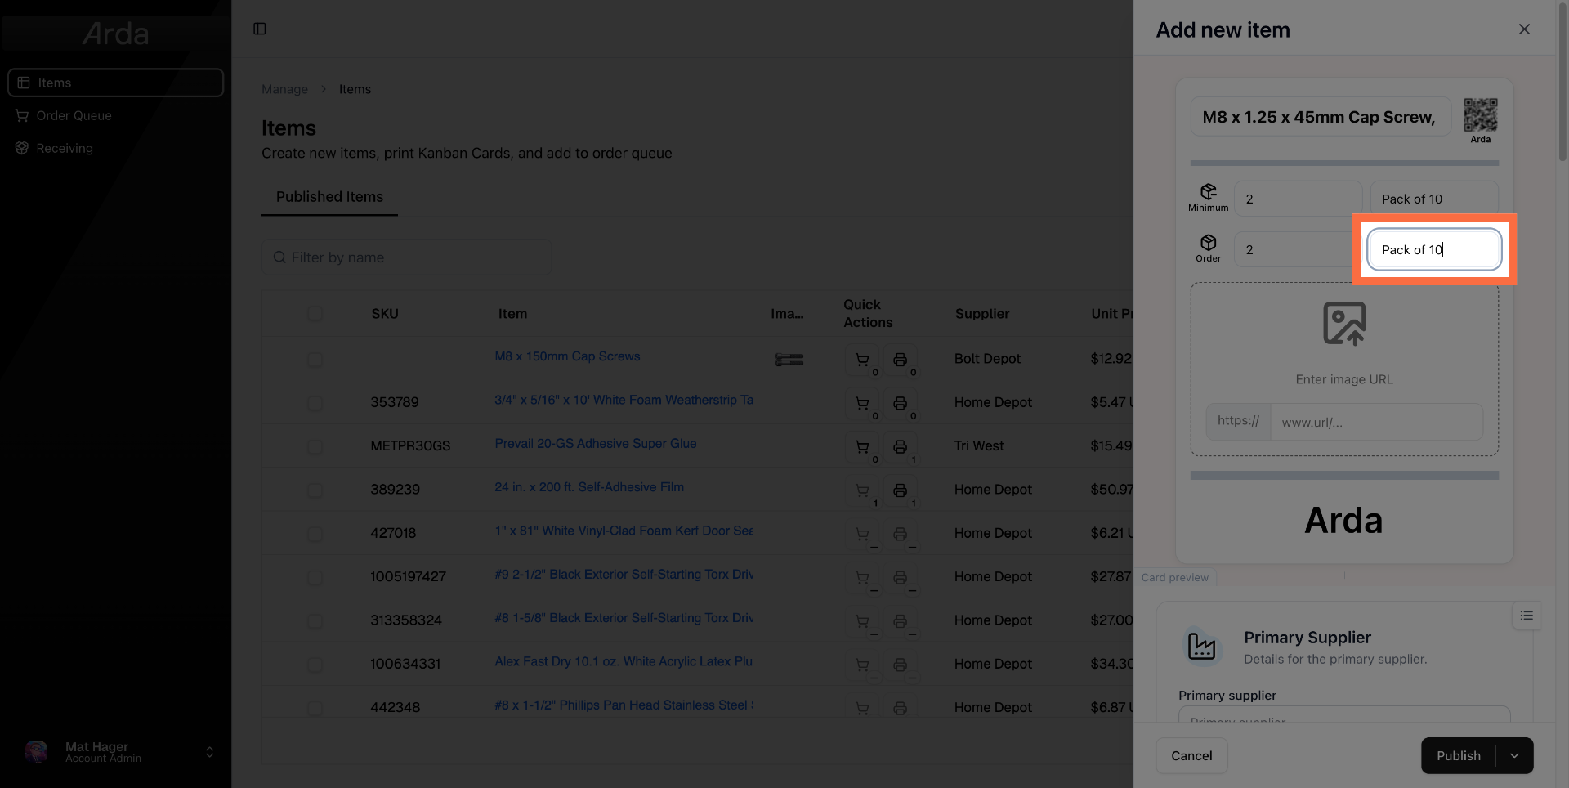1569x788 pixels.
Task: Expand the Mat Hager account menu
Action: click(210, 752)
